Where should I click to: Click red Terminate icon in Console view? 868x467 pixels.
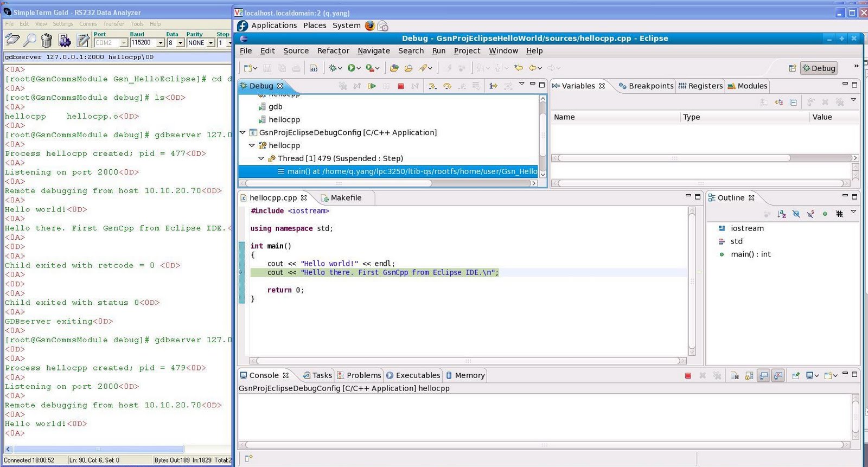688,375
